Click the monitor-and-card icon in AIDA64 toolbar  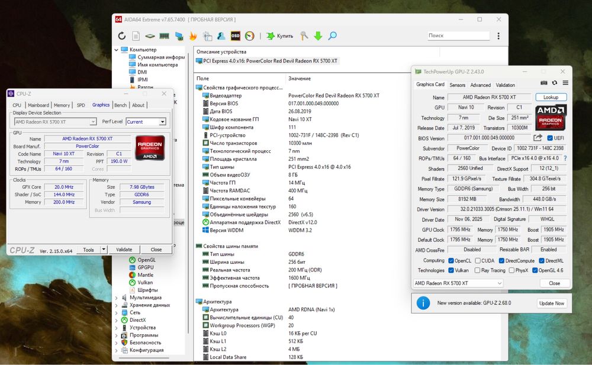179,36
